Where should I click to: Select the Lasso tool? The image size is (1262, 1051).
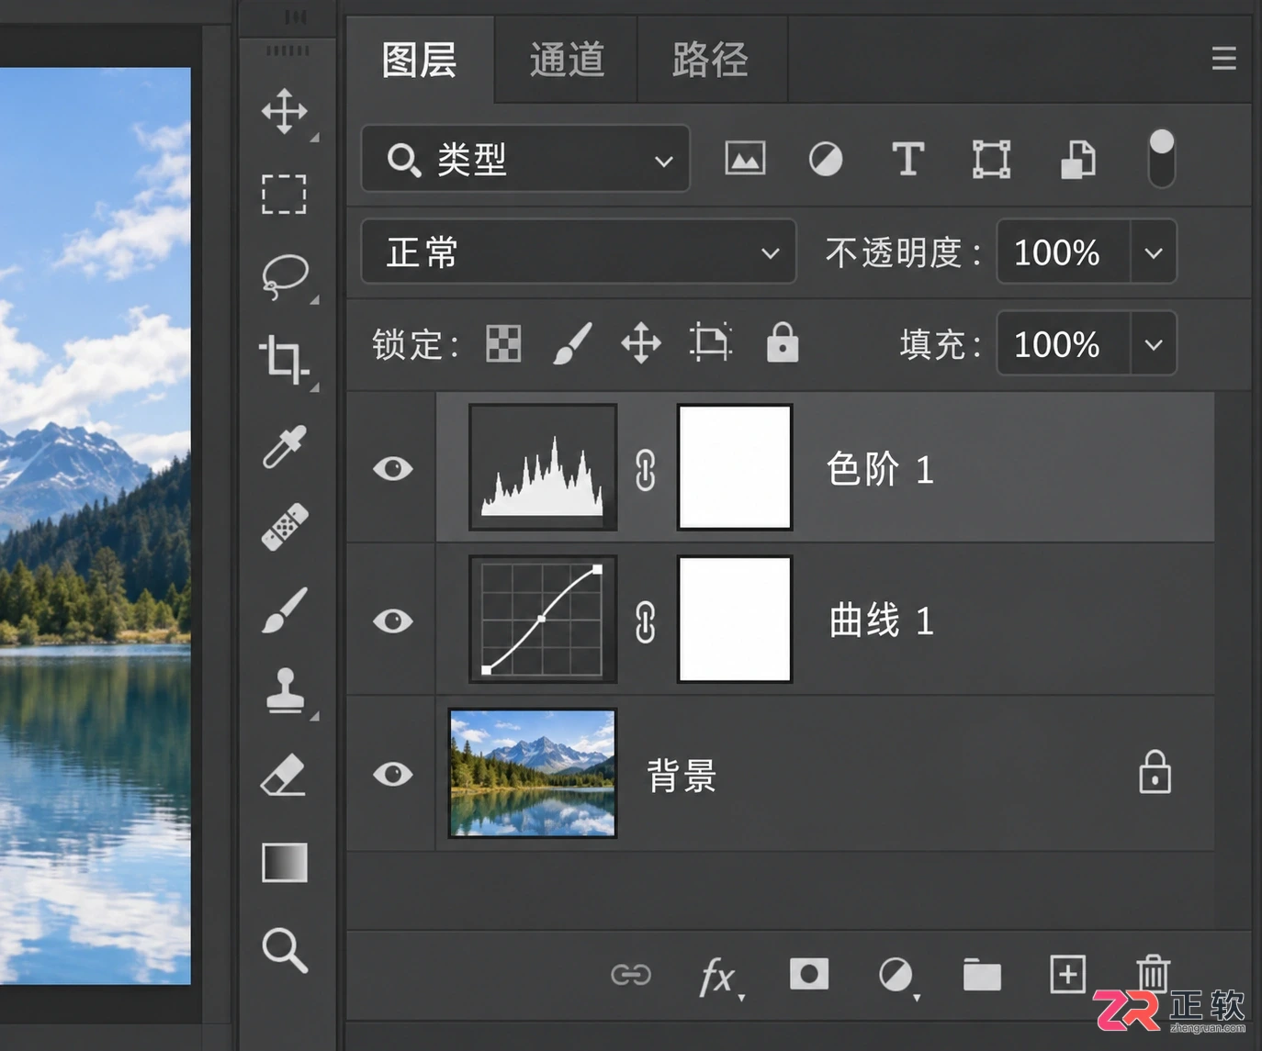point(285,276)
